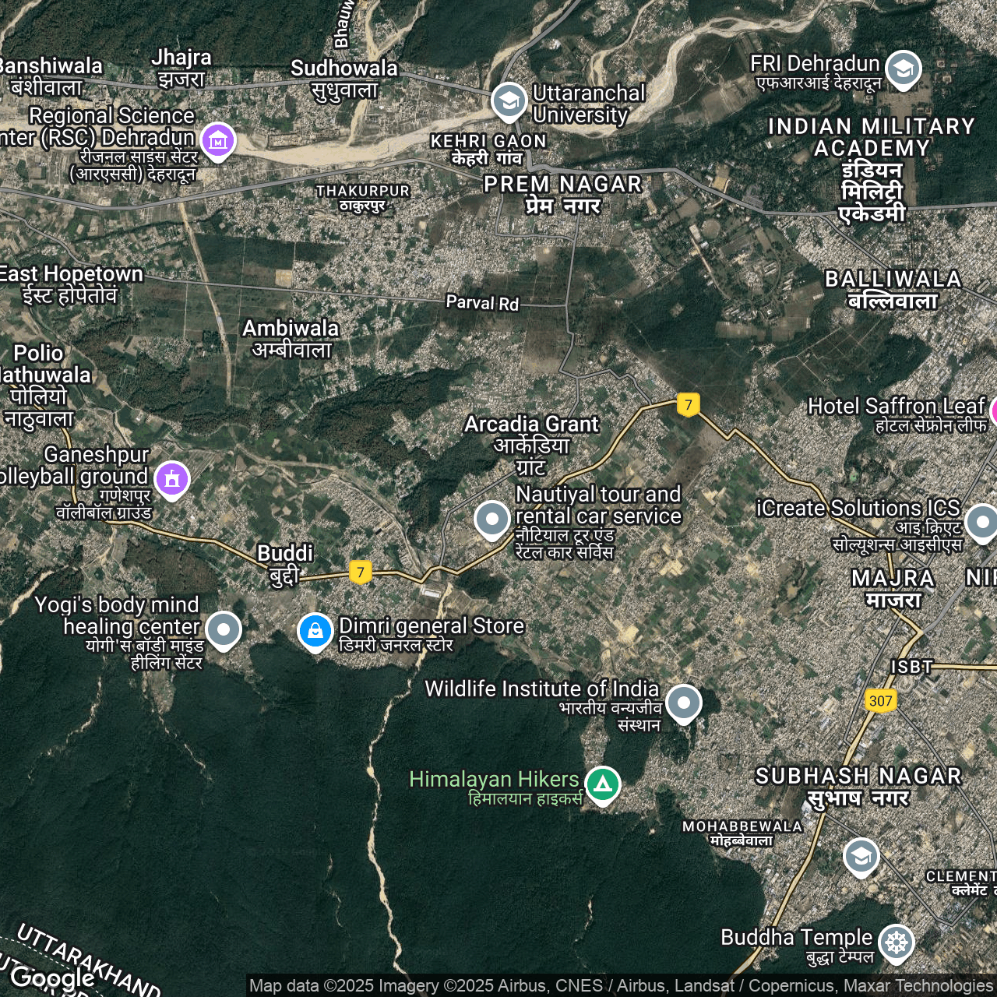Select the FRI Dehradun education pin
Viewport: 997px width, 997px height.
click(904, 69)
